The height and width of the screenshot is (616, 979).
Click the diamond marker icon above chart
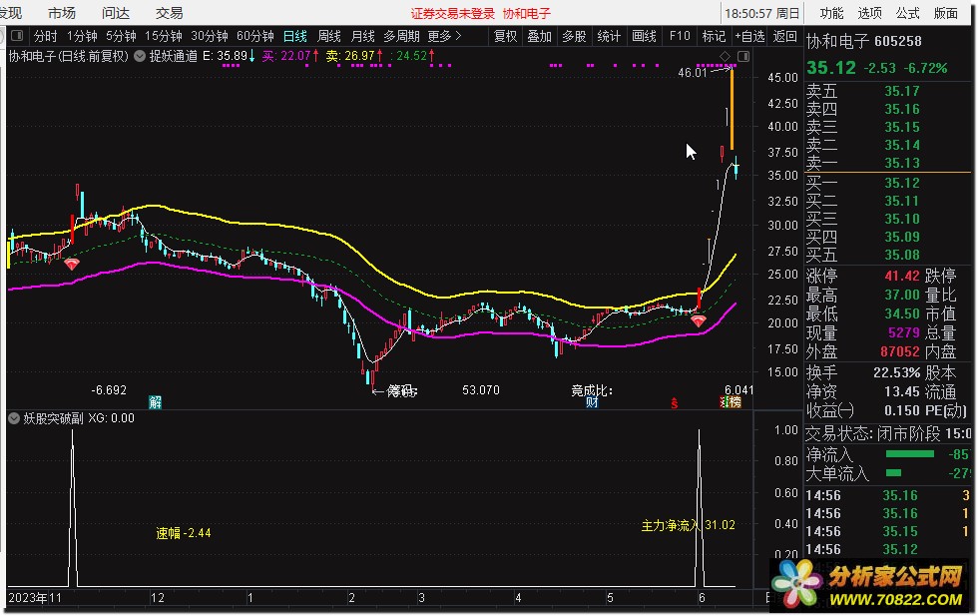(x=725, y=56)
